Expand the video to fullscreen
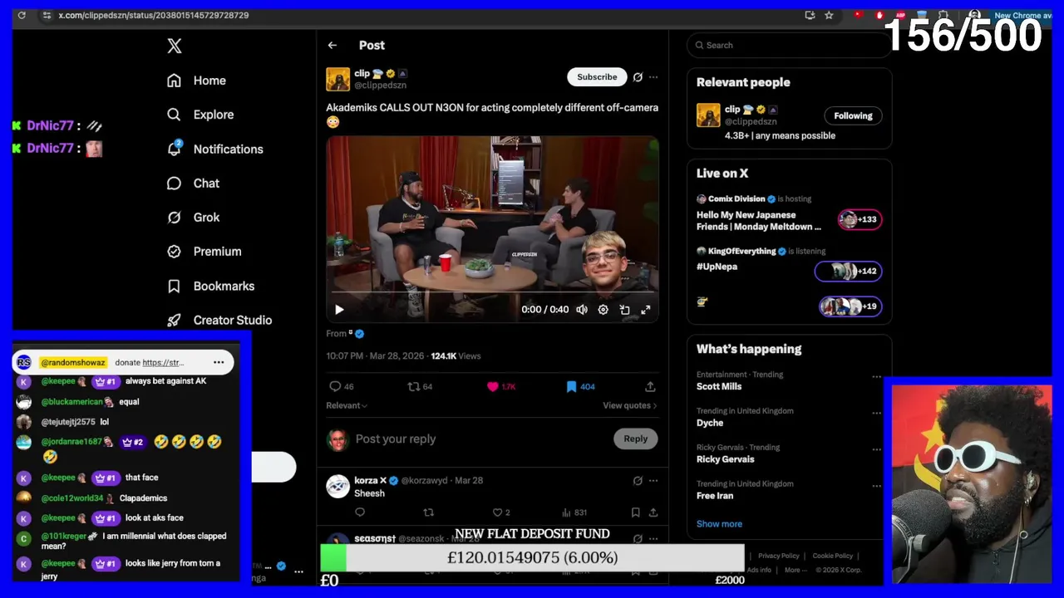1064x598 pixels. [646, 310]
